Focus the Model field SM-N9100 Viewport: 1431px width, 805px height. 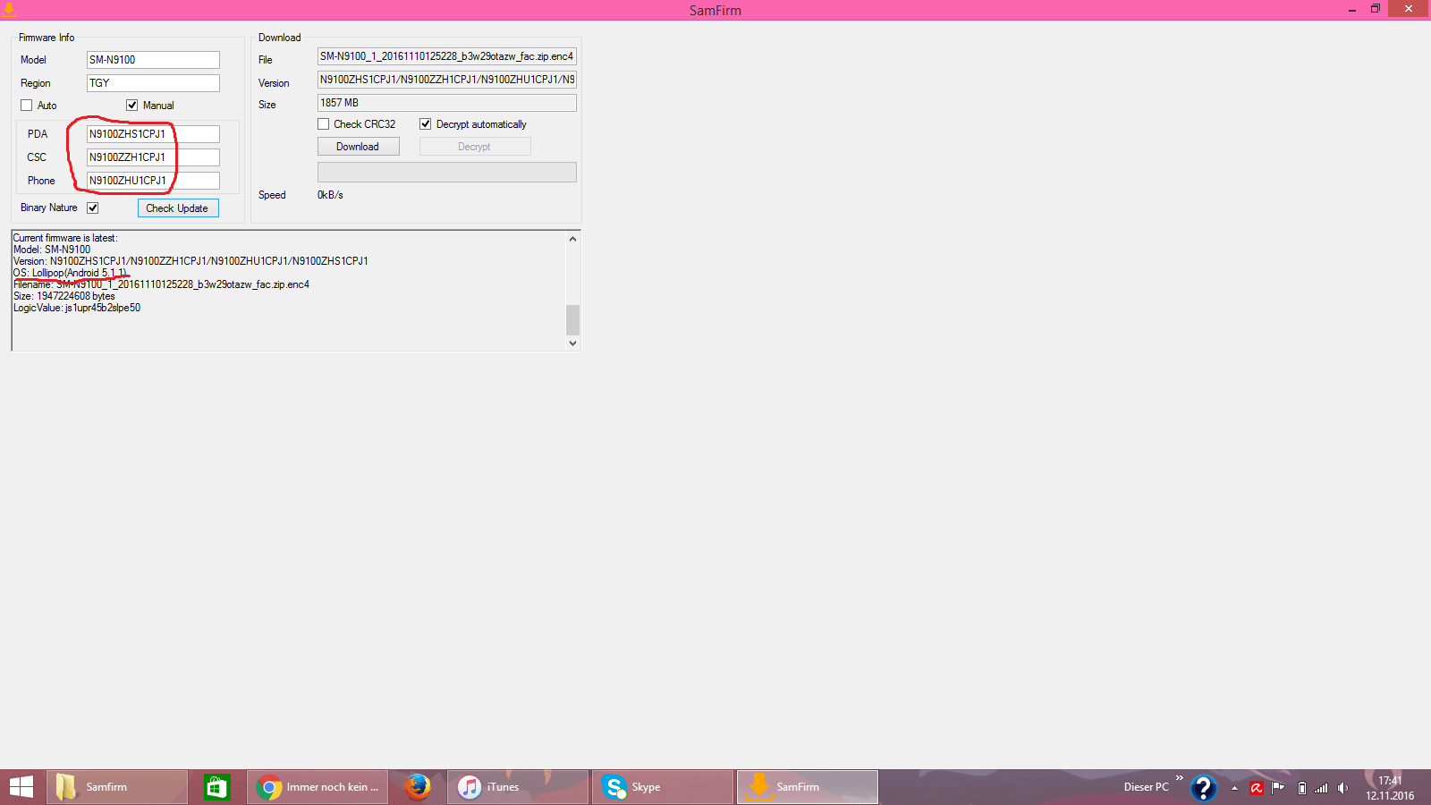pyautogui.click(x=153, y=60)
